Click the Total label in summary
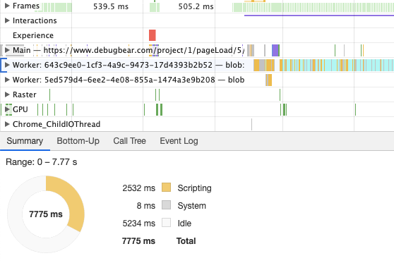This screenshot has width=394, height=263. (186, 241)
